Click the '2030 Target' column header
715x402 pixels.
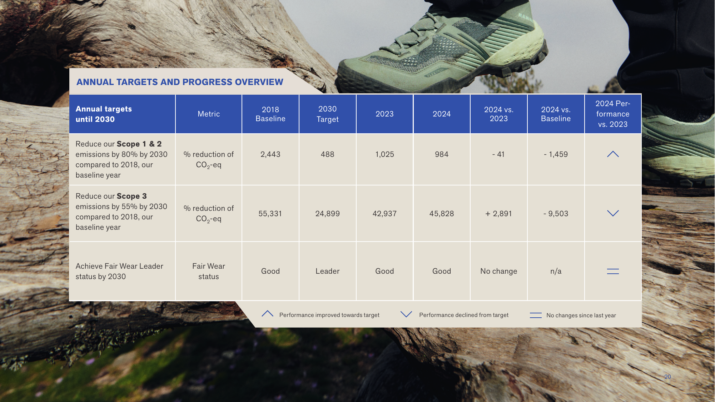[328, 114]
